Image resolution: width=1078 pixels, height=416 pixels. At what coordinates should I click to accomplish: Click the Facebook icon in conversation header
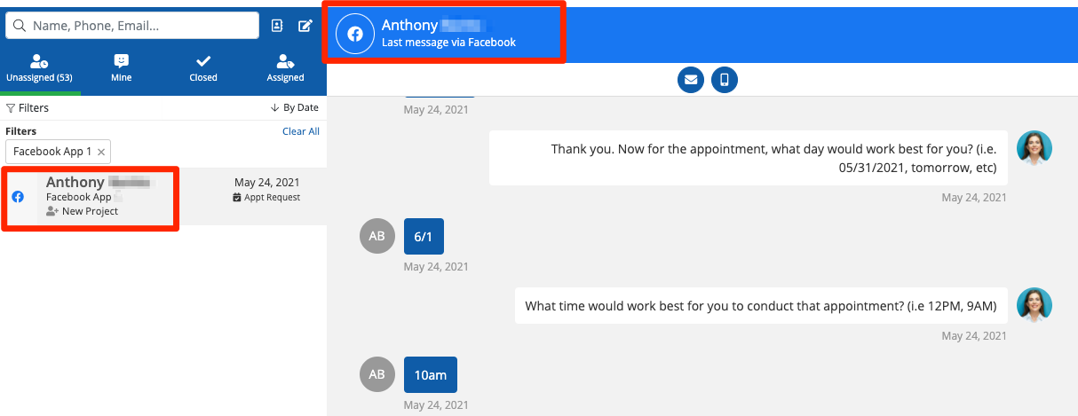click(355, 35)
